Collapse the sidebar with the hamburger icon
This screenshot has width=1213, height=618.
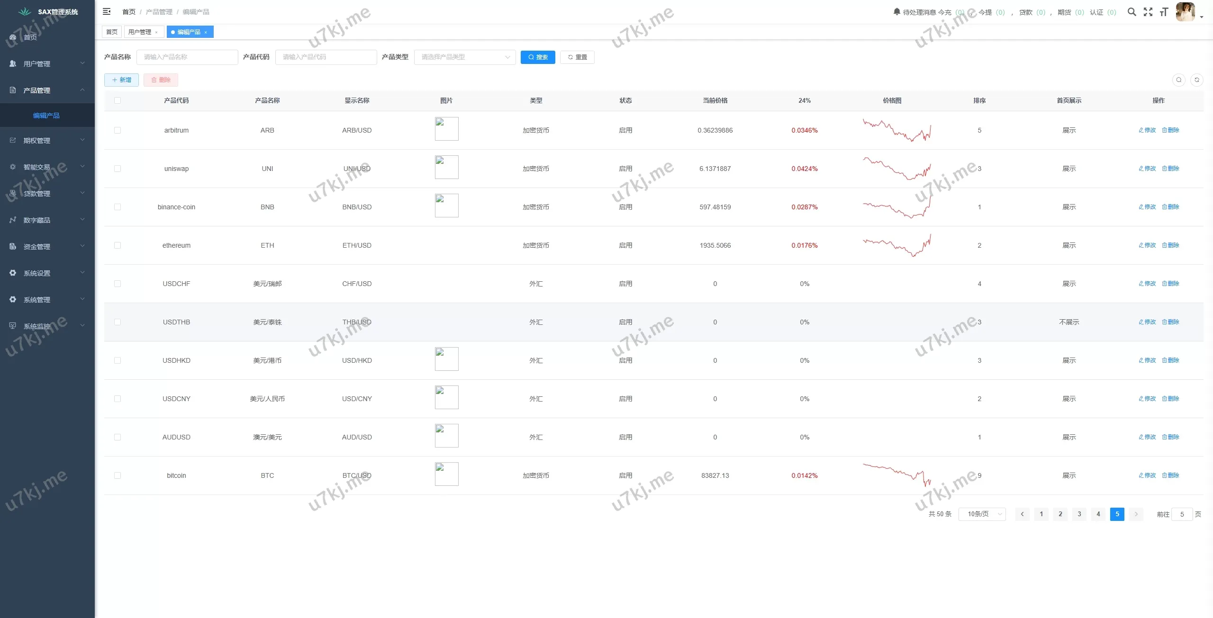coord(107,11)
